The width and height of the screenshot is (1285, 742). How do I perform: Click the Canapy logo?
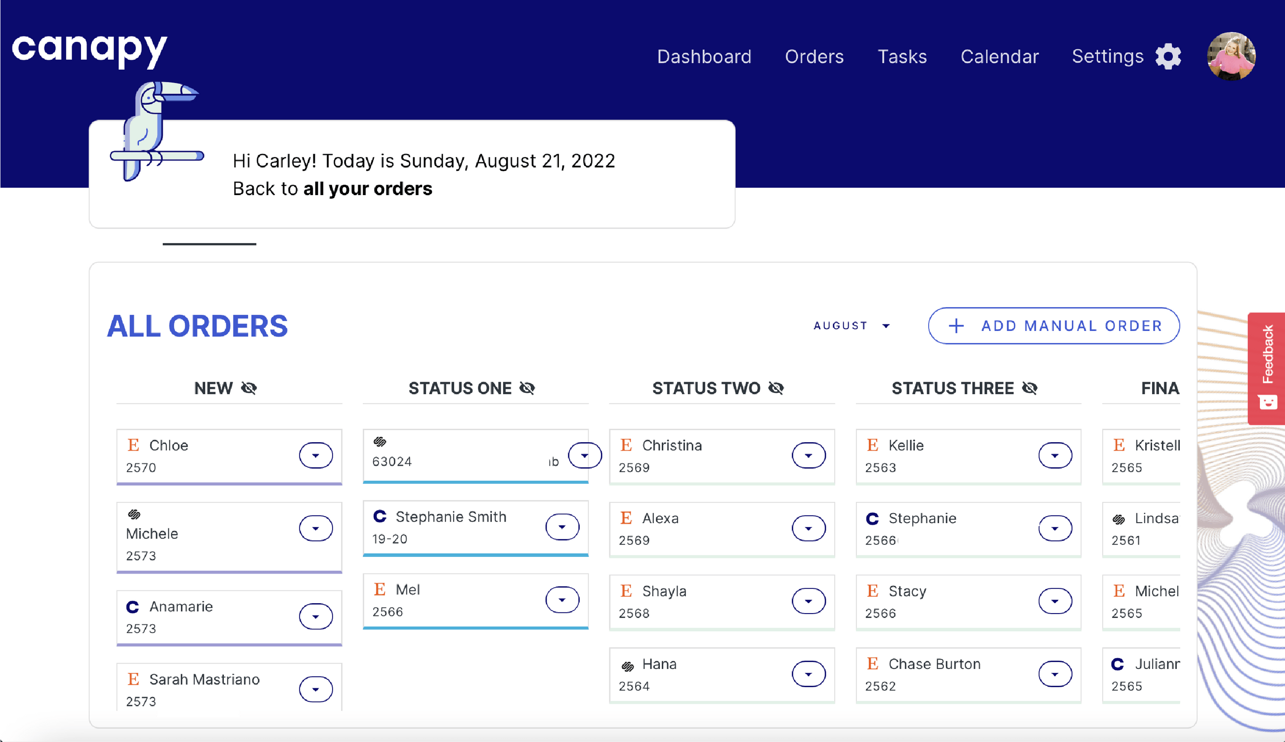click(89, 50)
